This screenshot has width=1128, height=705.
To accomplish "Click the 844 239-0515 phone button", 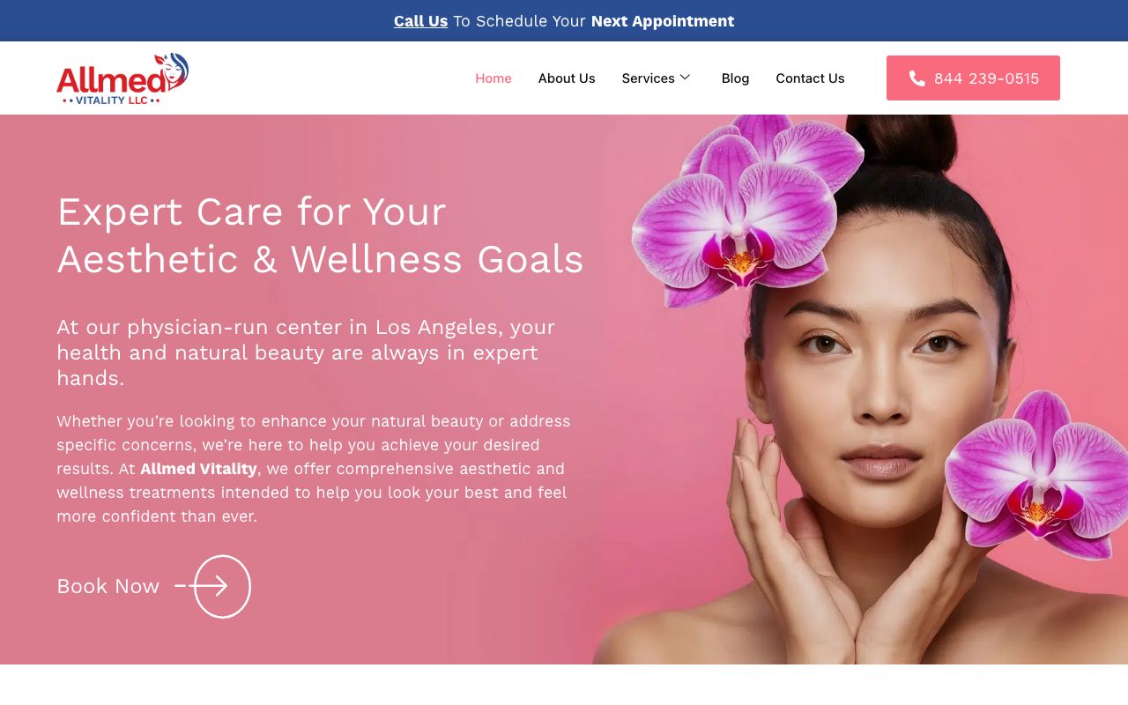I will [973, 78].
